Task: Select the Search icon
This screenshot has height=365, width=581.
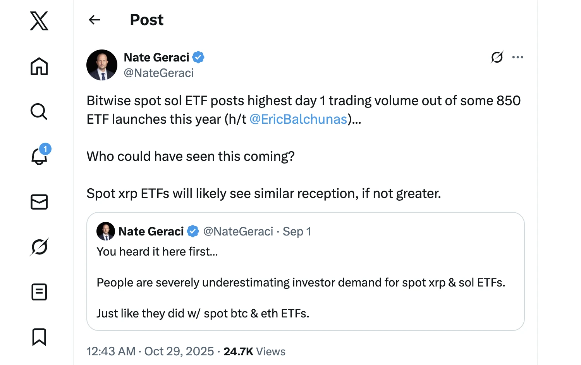Action: [39, 112]
